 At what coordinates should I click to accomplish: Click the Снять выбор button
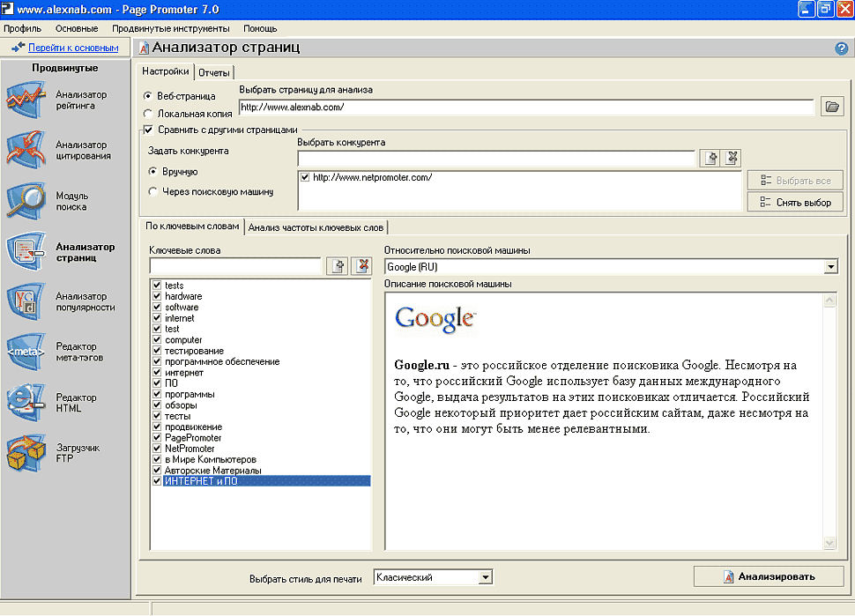(795, 202)
